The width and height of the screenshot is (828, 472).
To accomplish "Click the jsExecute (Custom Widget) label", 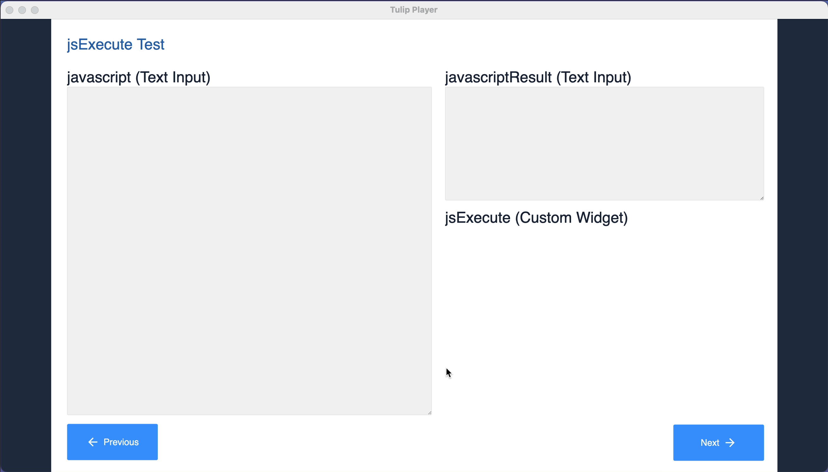I will [x=536, y=218].
